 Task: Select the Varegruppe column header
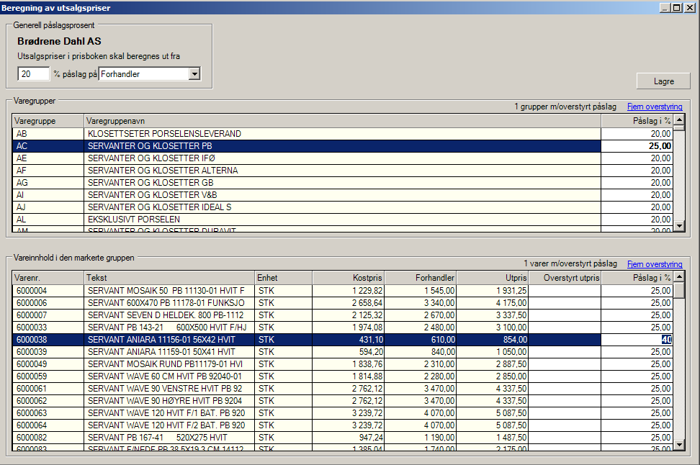click(48, 121)
